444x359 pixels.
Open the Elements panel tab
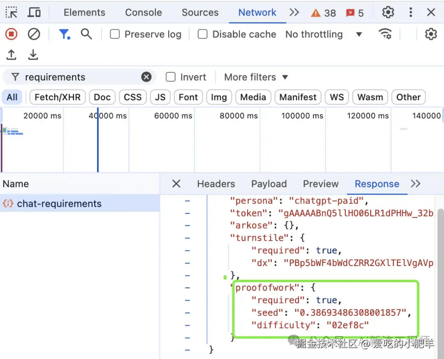click(84, 12)
